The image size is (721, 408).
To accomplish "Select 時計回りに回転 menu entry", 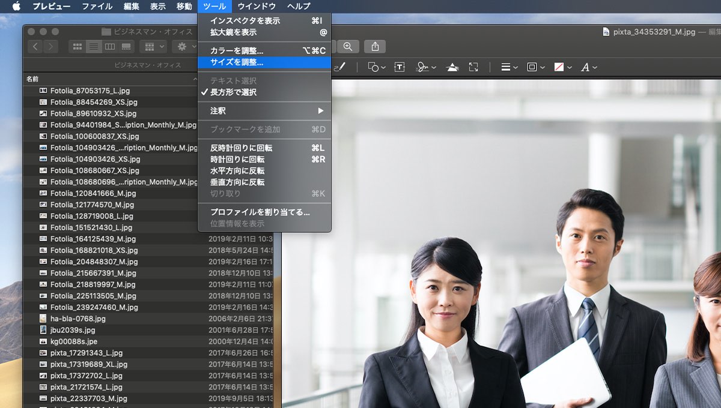I will point(237,160).
